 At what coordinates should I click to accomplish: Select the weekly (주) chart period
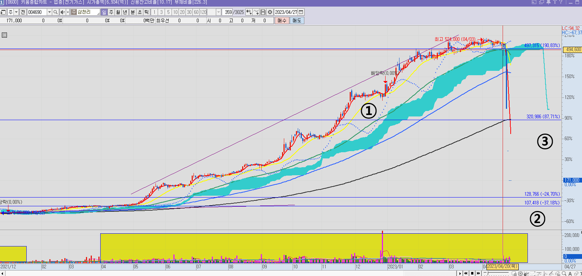click(x=111, y=12)
